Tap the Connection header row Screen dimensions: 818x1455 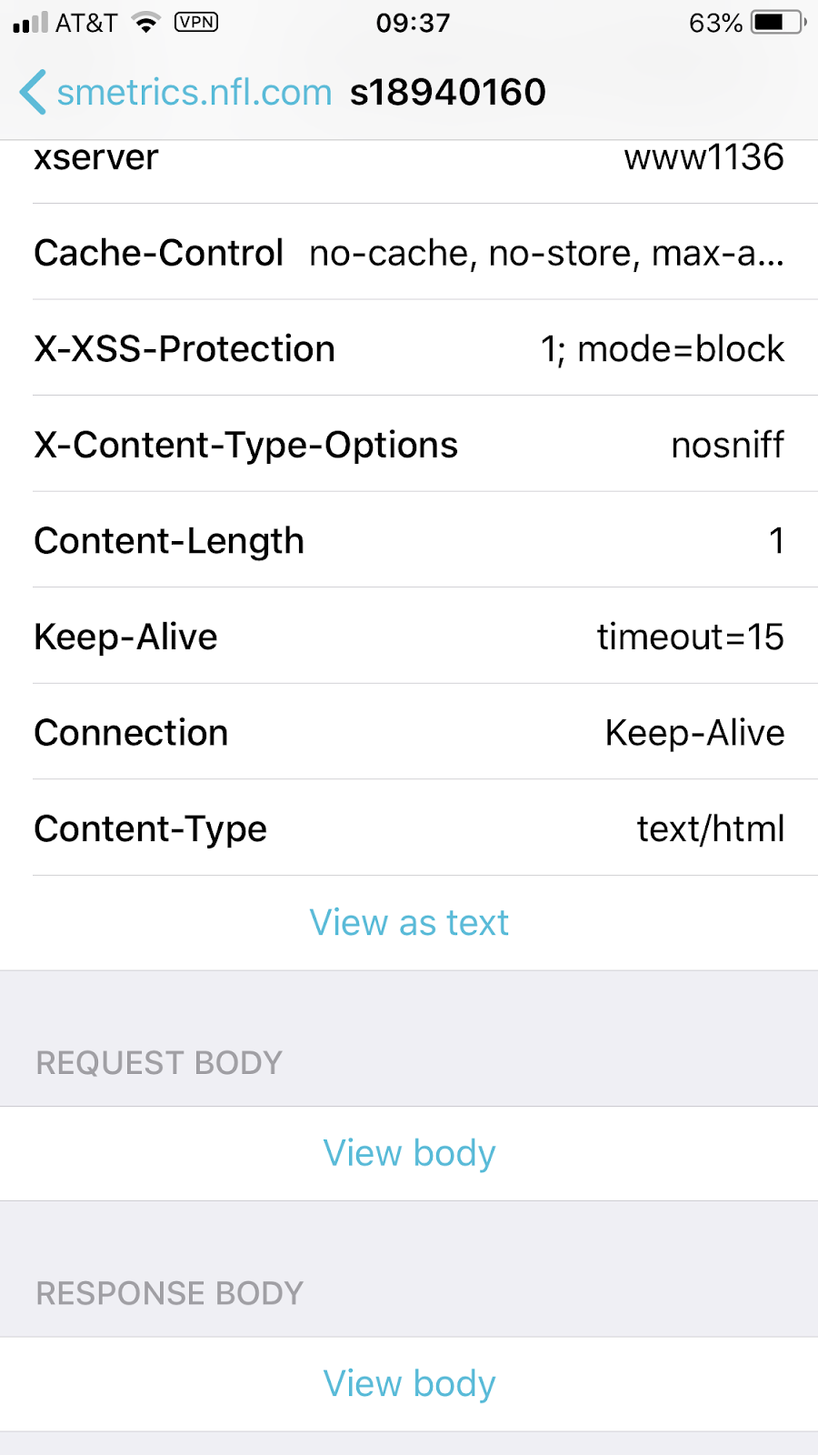(x=409, y=732)
